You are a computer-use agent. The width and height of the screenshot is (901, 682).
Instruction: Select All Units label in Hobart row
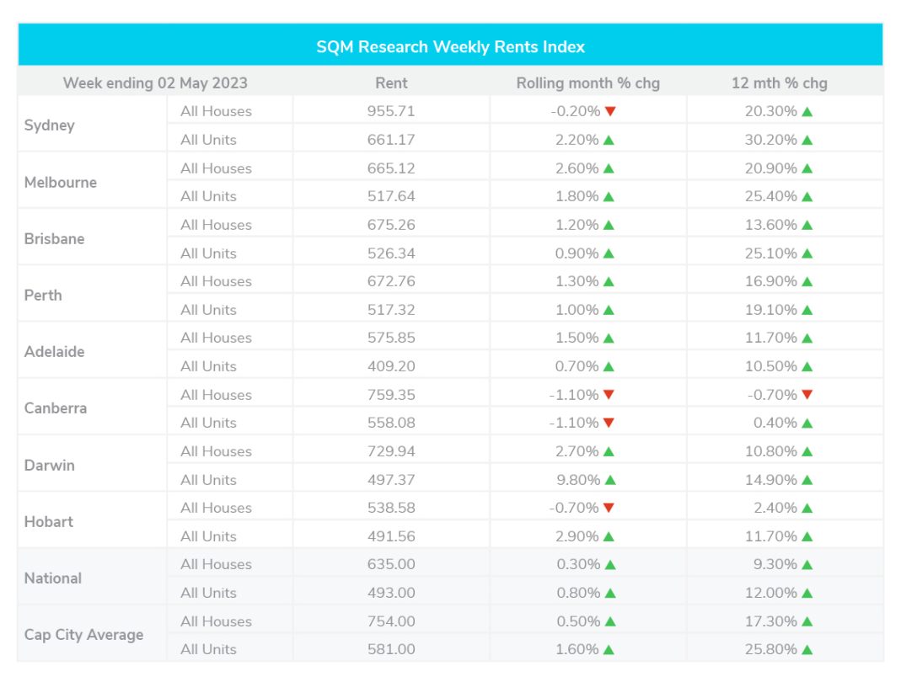[x=208, y=536]
